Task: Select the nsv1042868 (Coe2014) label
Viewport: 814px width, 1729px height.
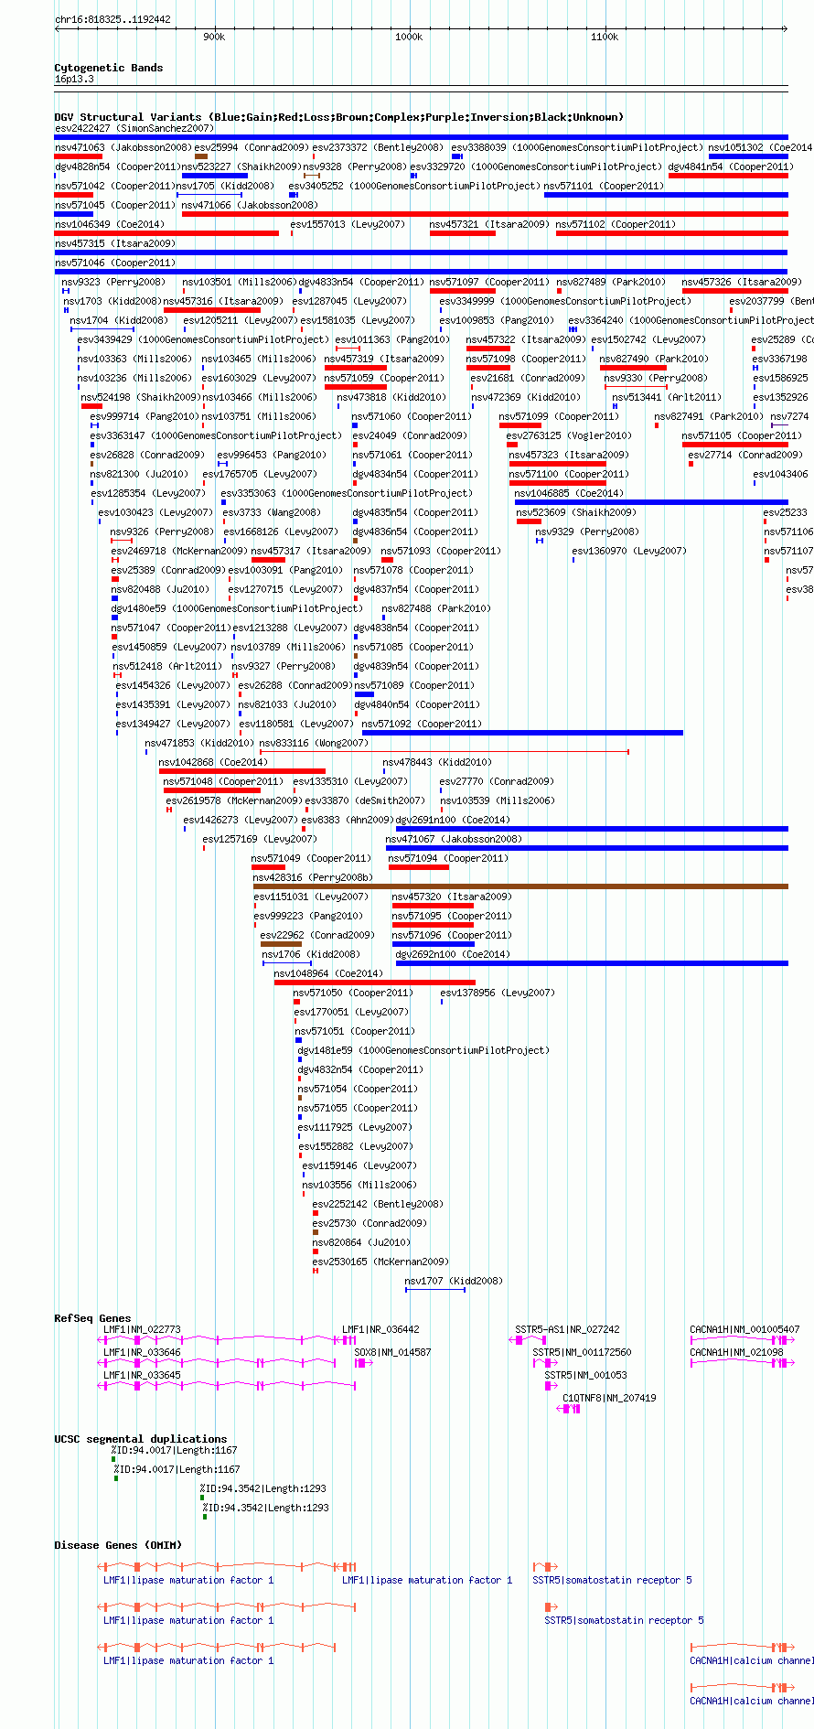Action: [x=213, y=762]
